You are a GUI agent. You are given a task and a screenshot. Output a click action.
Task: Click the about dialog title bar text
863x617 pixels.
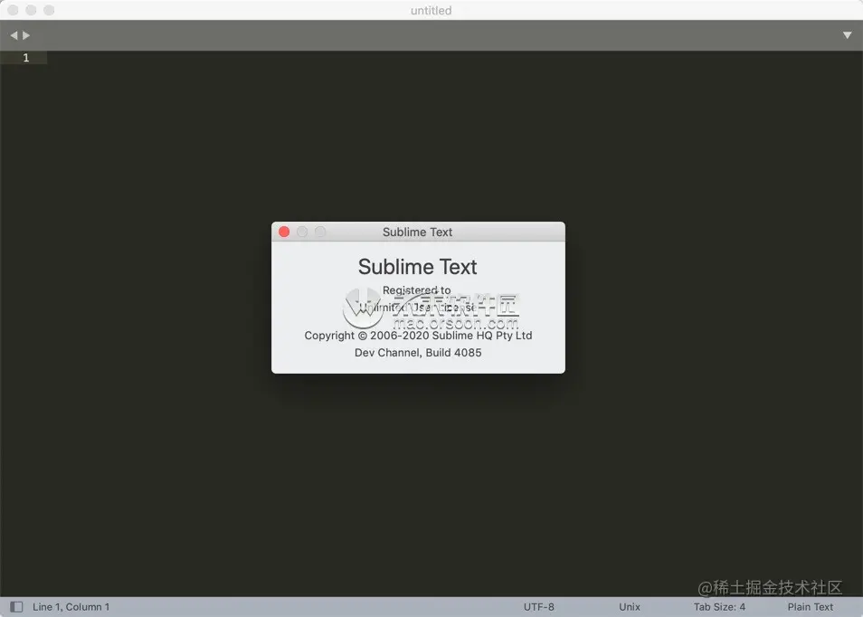tap(417, 233)
